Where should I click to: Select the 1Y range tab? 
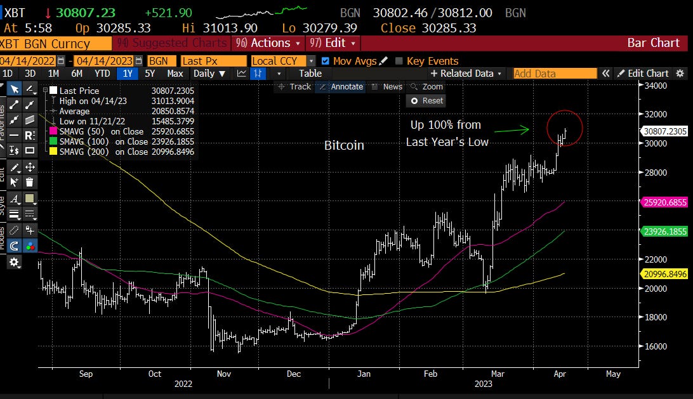pos(128,74)
